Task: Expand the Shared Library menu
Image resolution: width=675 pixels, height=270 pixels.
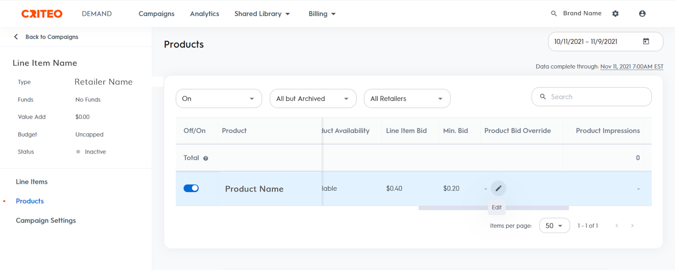Action: click(262, 14)
